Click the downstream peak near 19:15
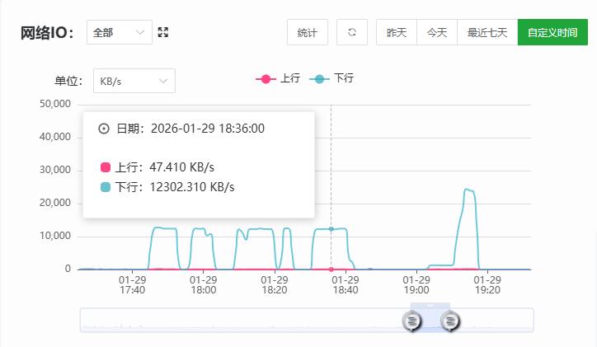 coord(466,189)
